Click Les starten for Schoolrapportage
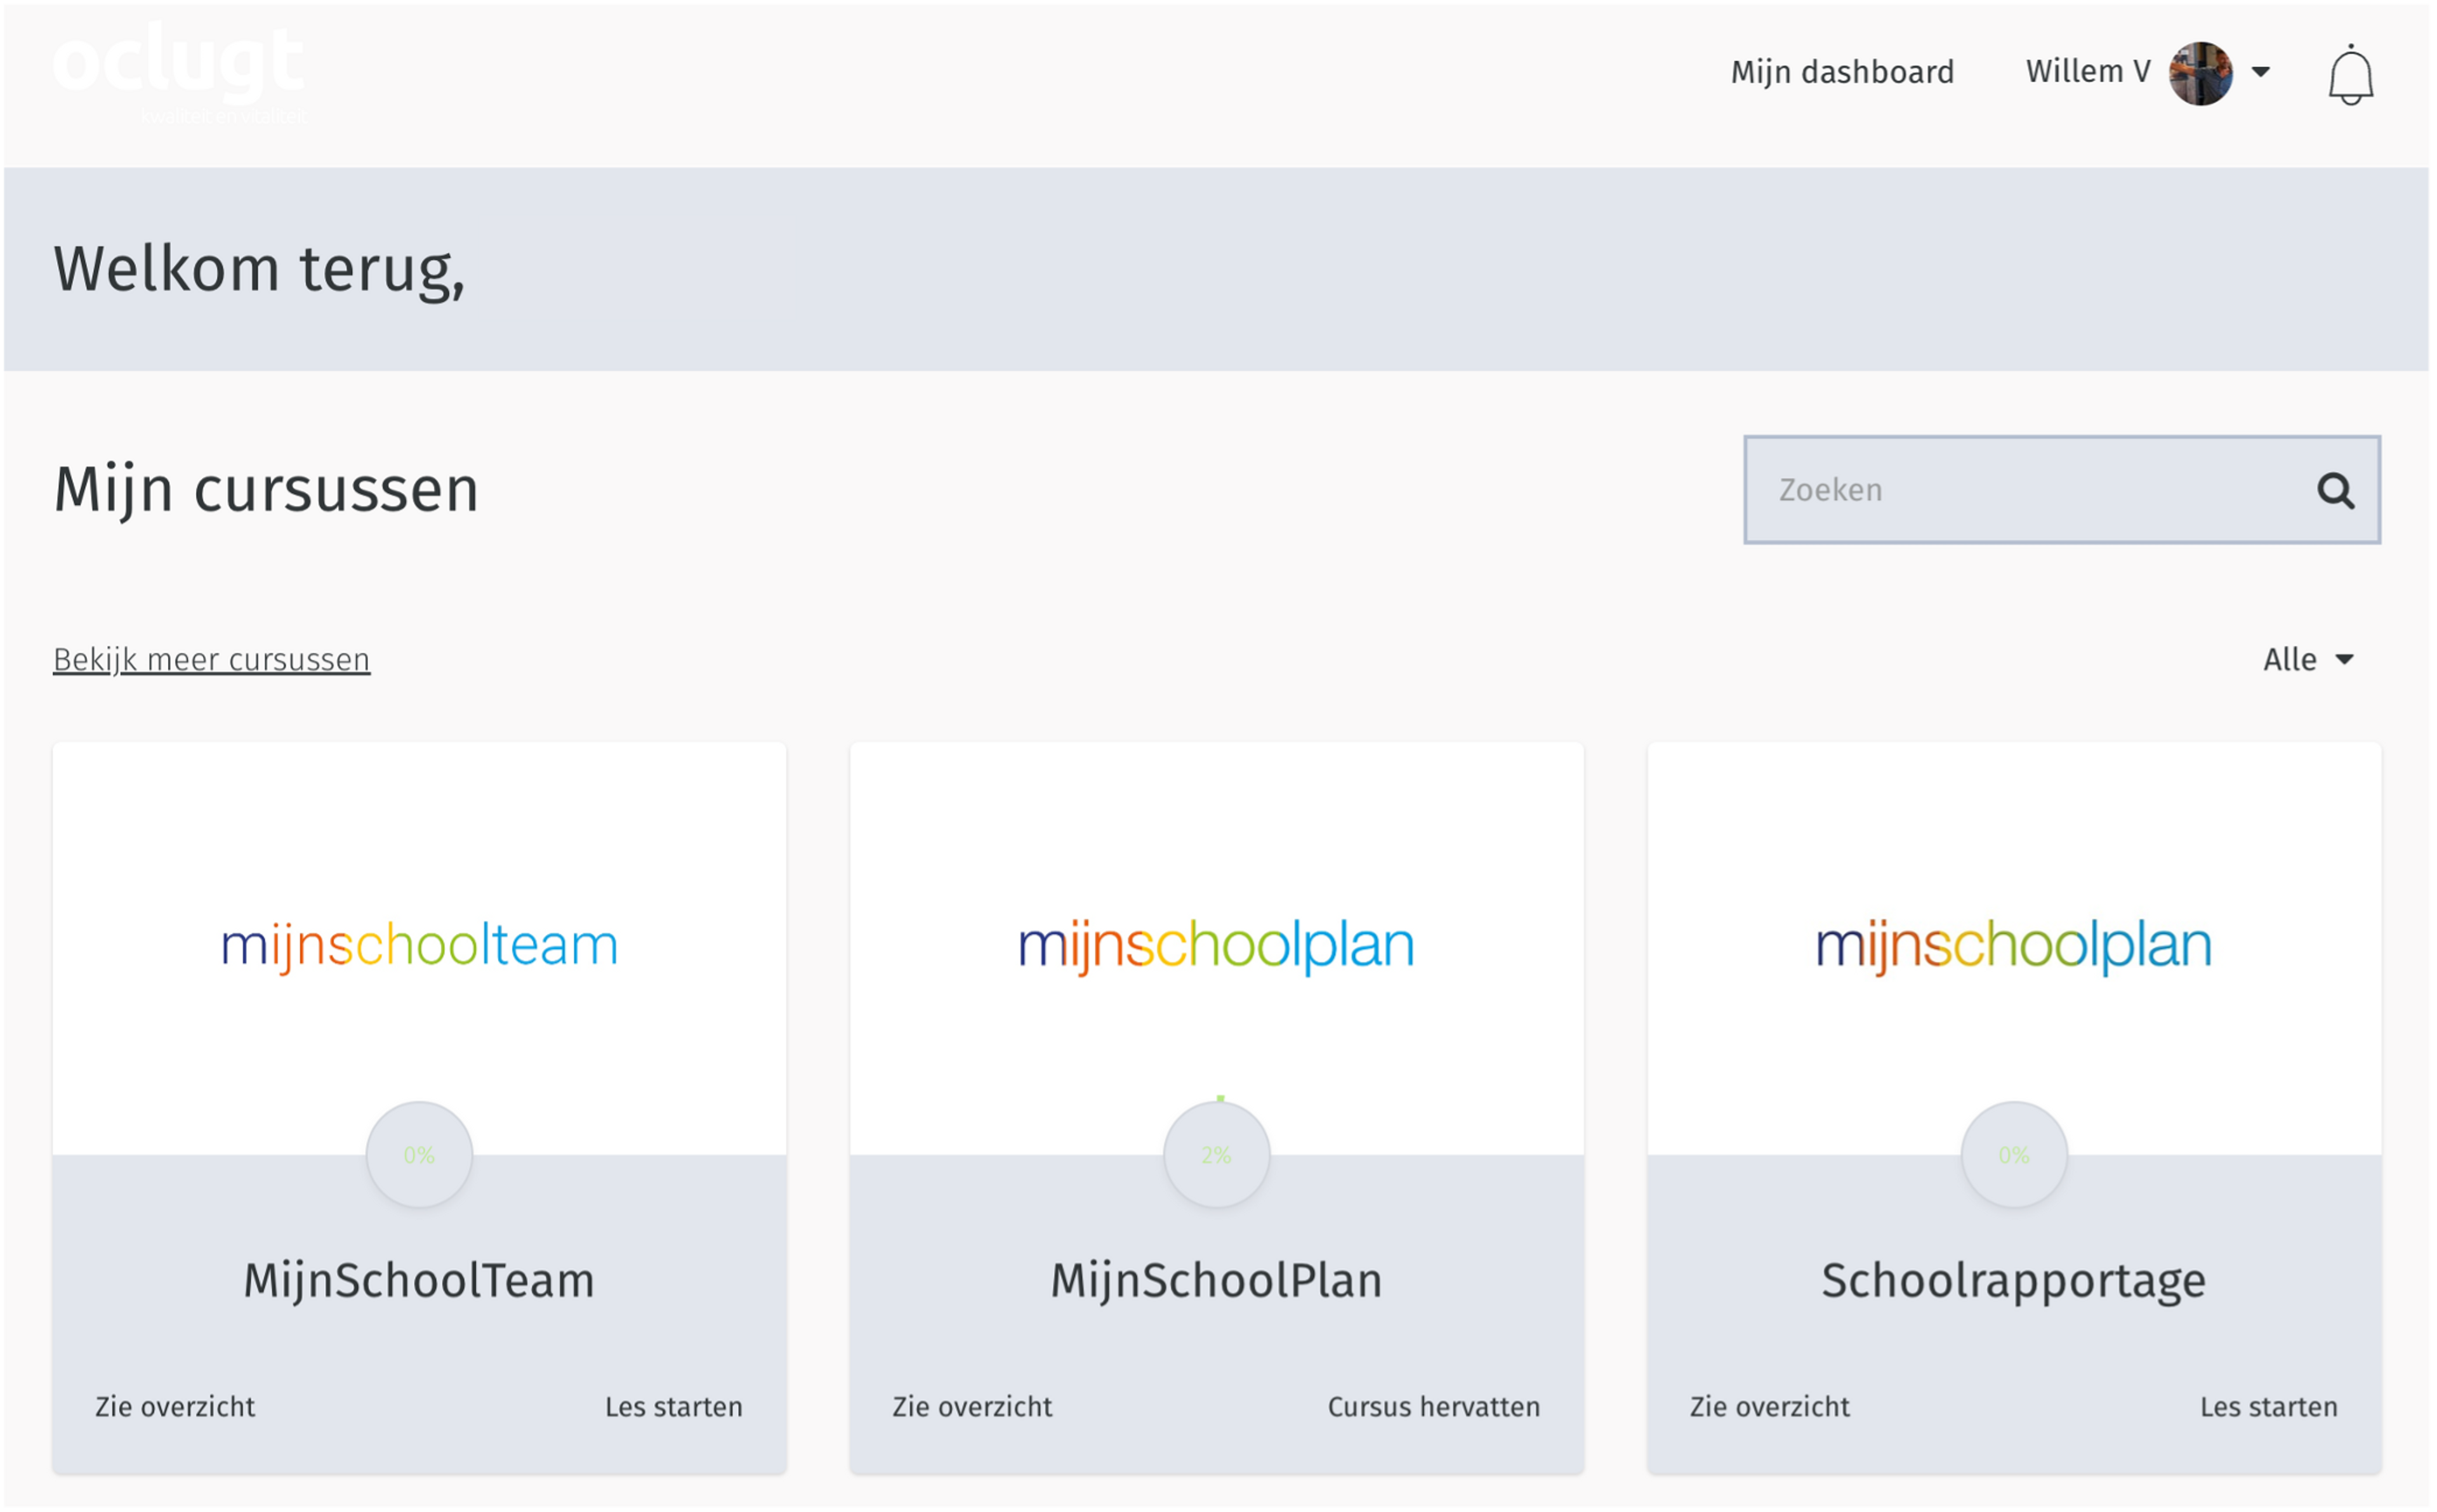Viewport: 2437px width, 1512px height. click(x=2268, y=1407)
